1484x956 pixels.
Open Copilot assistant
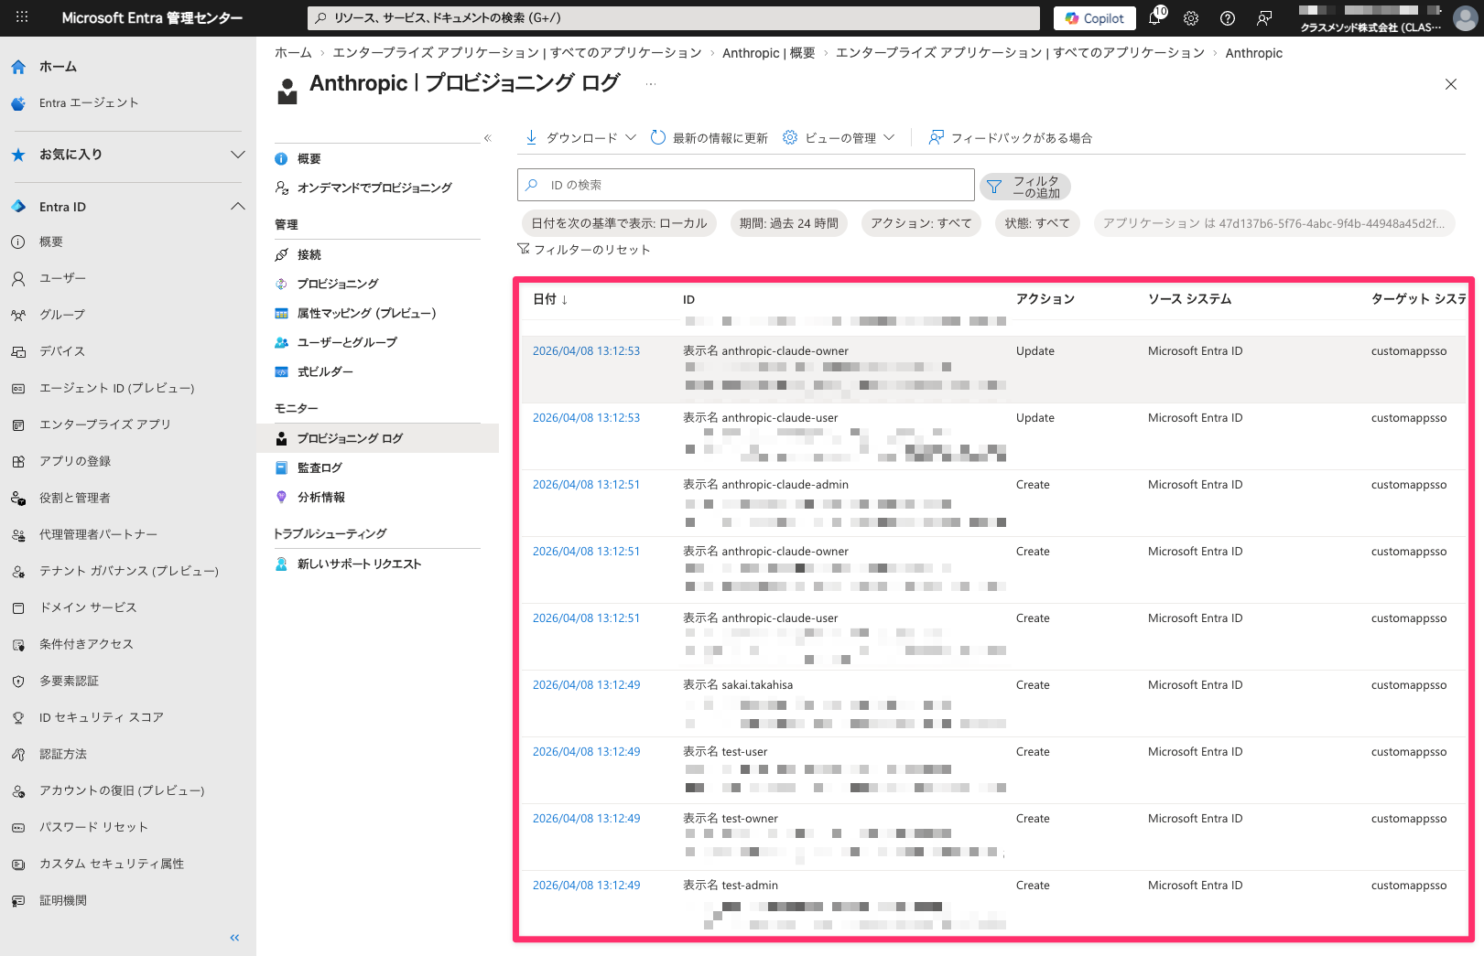1095,18
